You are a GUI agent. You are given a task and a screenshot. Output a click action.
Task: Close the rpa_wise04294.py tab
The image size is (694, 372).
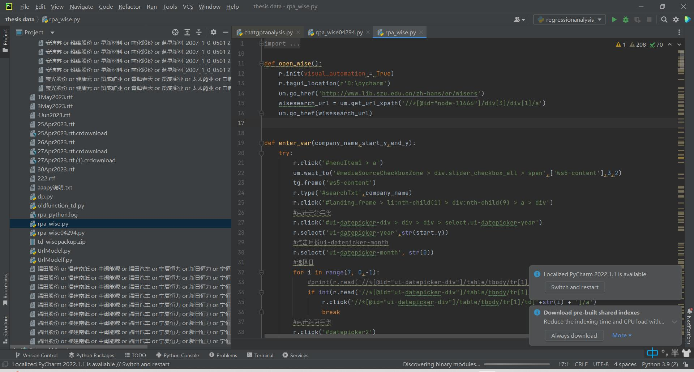(x=368, y=32)
